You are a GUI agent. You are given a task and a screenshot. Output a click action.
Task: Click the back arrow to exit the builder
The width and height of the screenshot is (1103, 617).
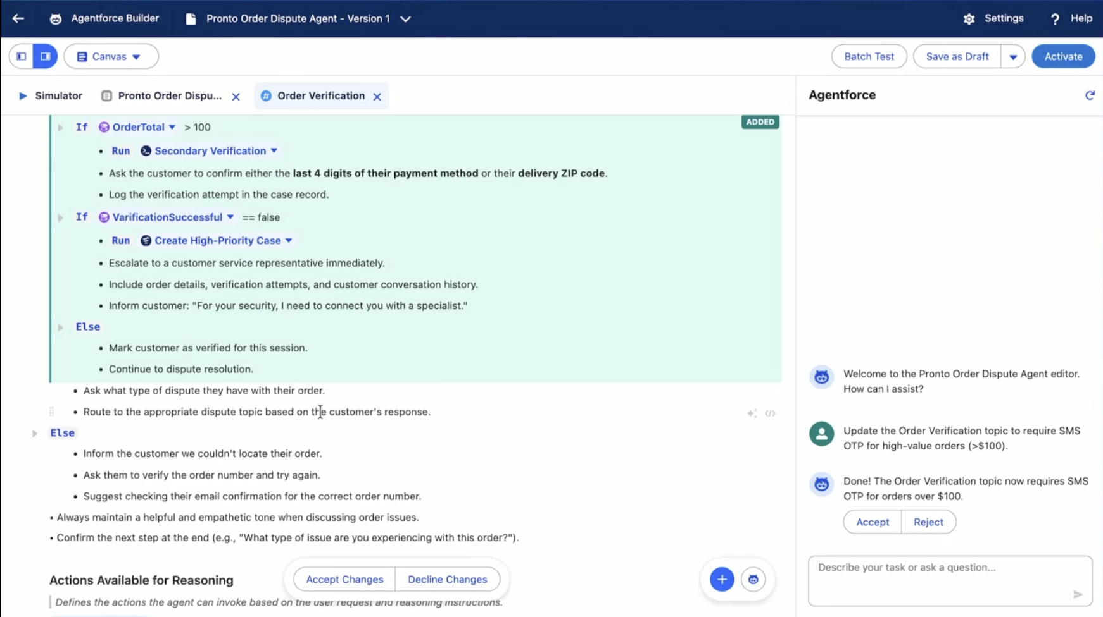pos(17,18)
